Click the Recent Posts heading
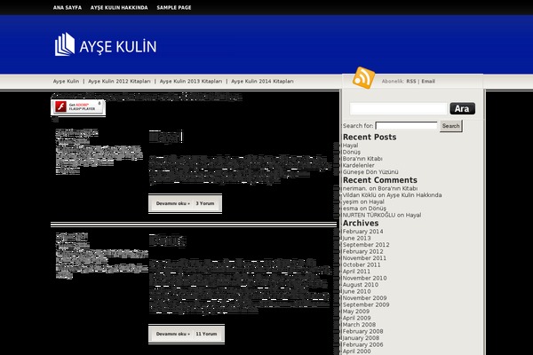 (x=370, y=138)
